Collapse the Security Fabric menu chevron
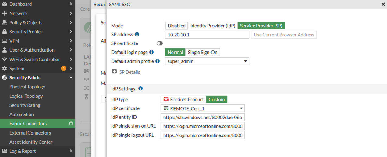 (x=71, y=77)
